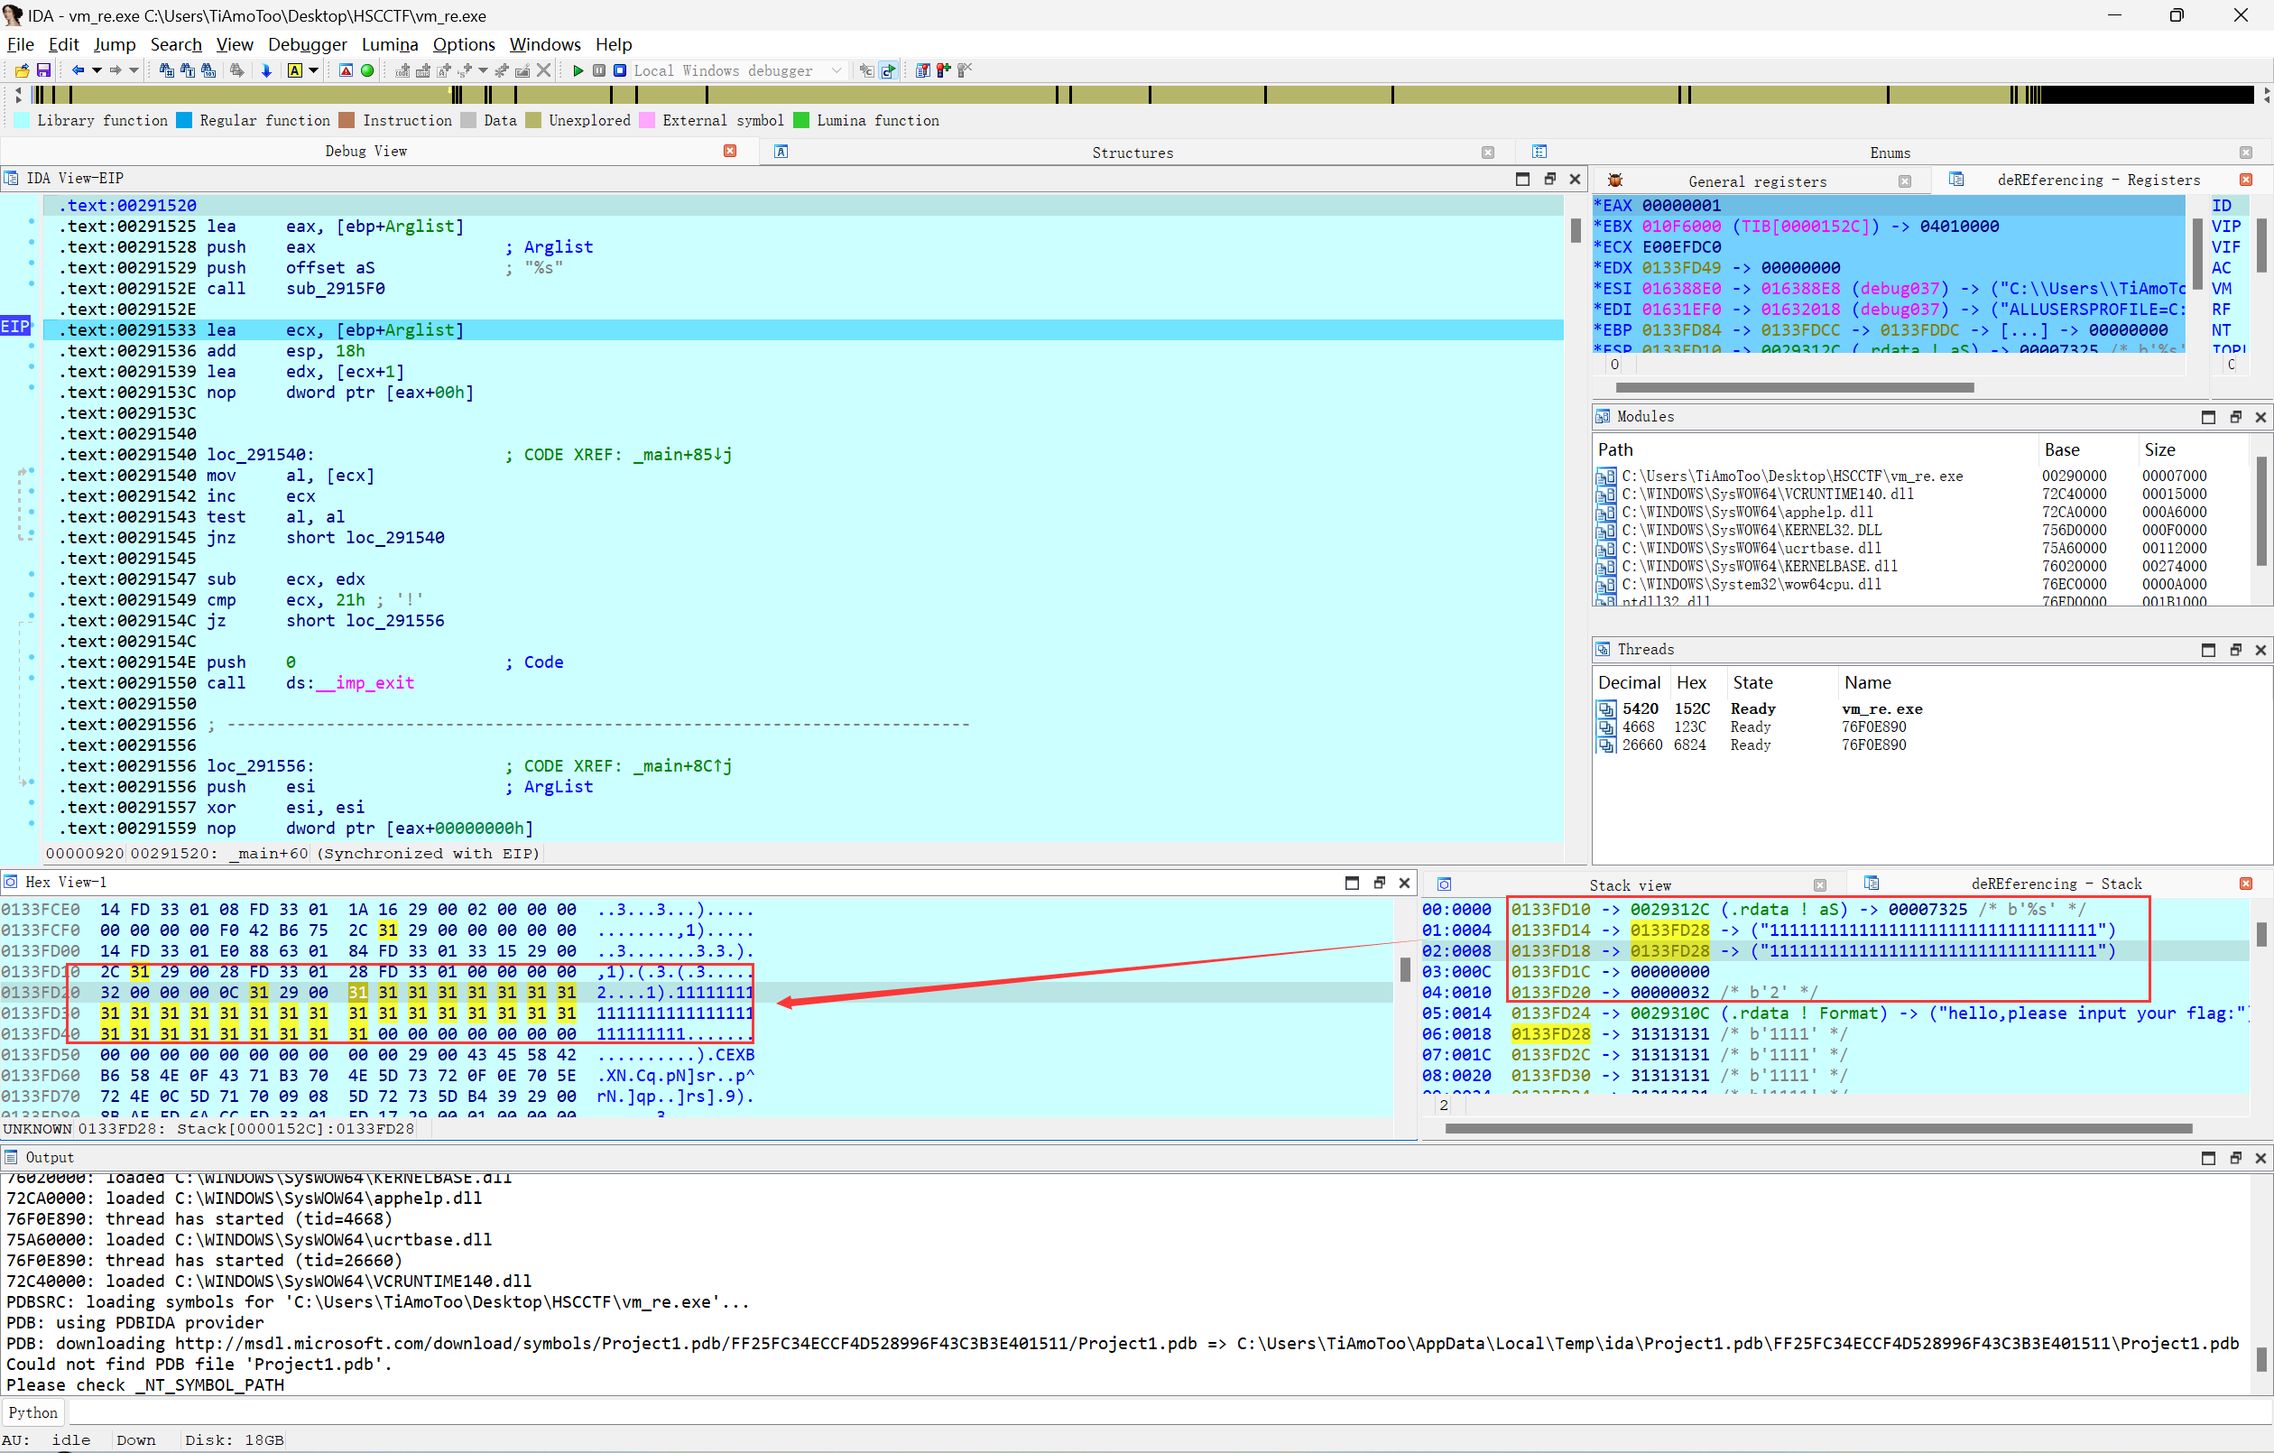The image size is (2274, 1453).
Task: Click the green circle toolbar icon
Action: coord(367,71)
